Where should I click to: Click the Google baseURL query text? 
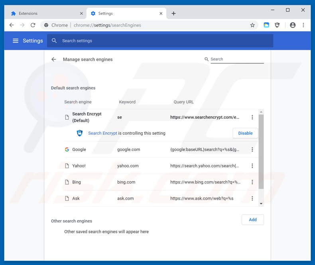(205, 149)
